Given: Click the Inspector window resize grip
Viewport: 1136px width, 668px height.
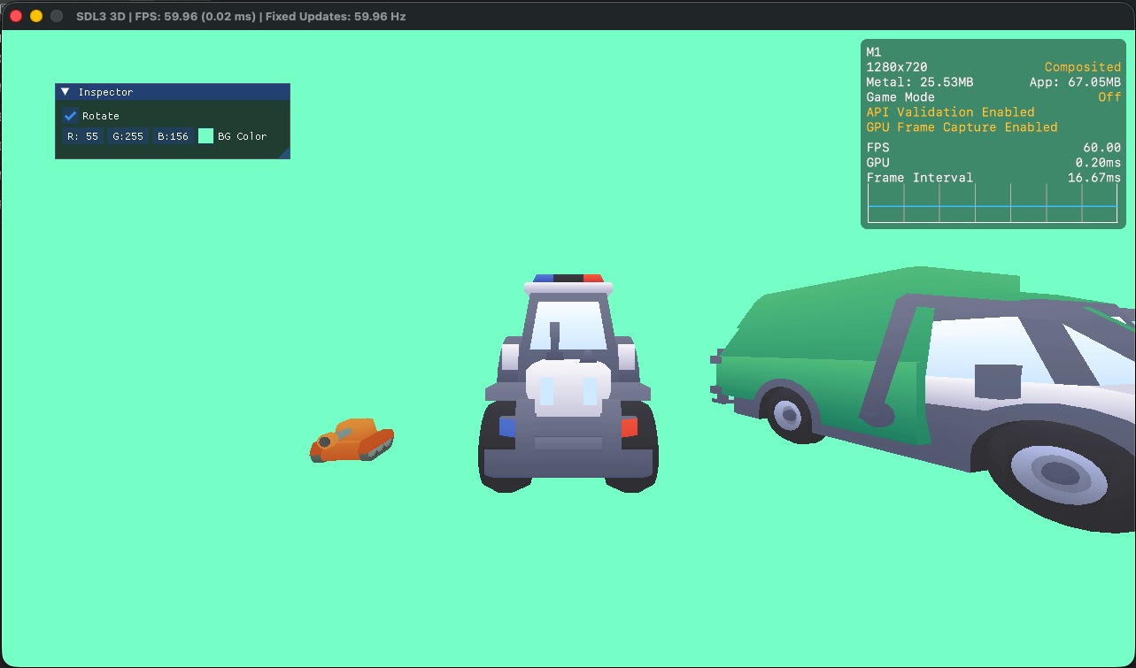Looking at the screenshot, I should tap(284, 154).
